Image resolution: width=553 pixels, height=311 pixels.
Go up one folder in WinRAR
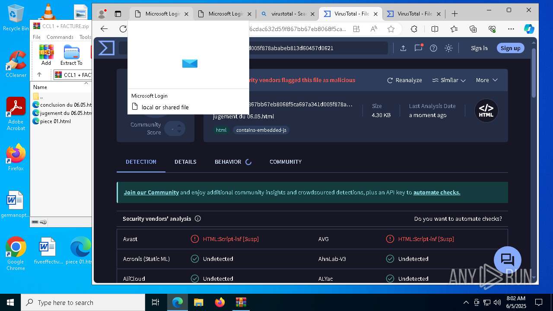point(39,75)
